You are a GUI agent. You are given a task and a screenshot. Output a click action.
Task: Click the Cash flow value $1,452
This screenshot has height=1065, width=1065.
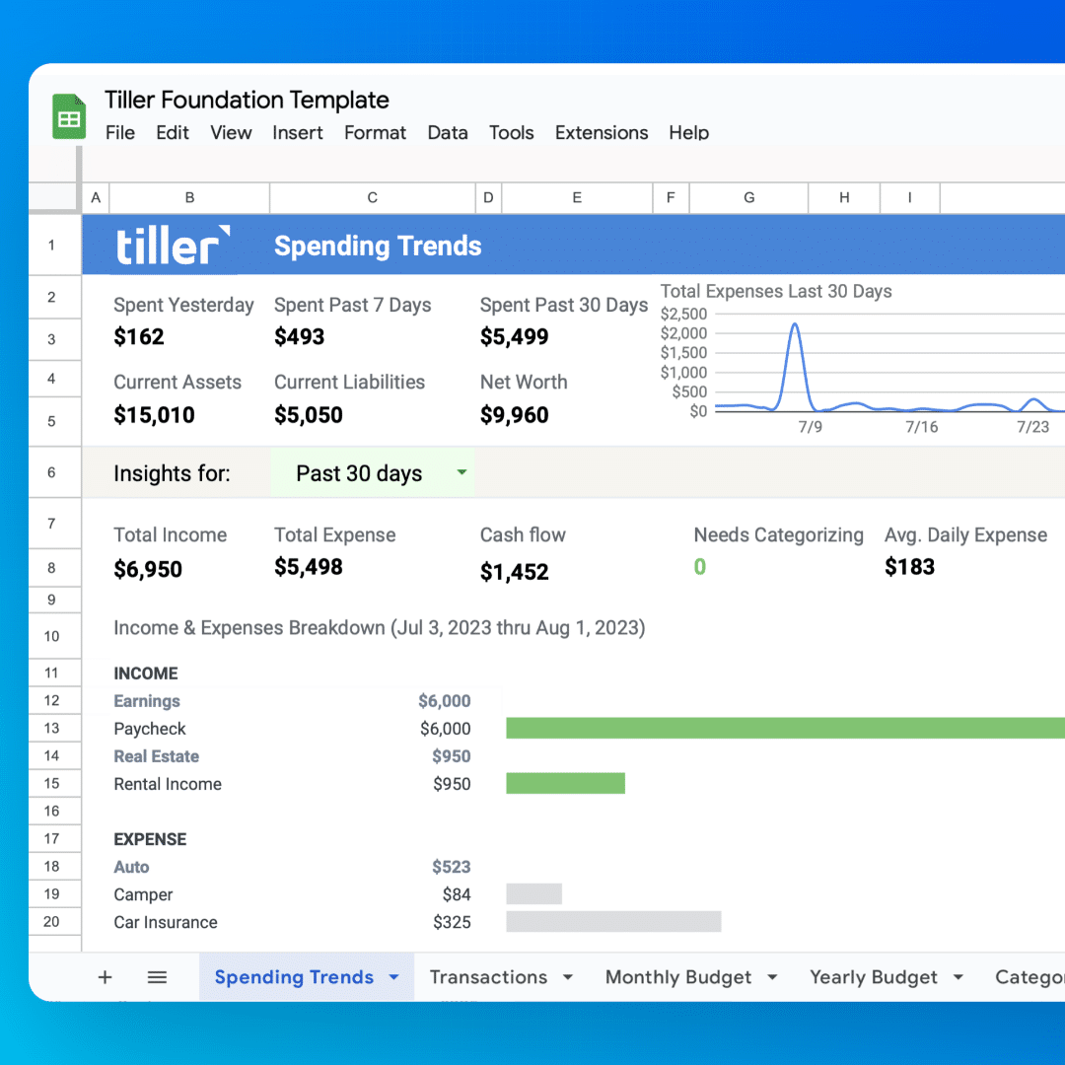pyautogui.click(x=514, y=572)
